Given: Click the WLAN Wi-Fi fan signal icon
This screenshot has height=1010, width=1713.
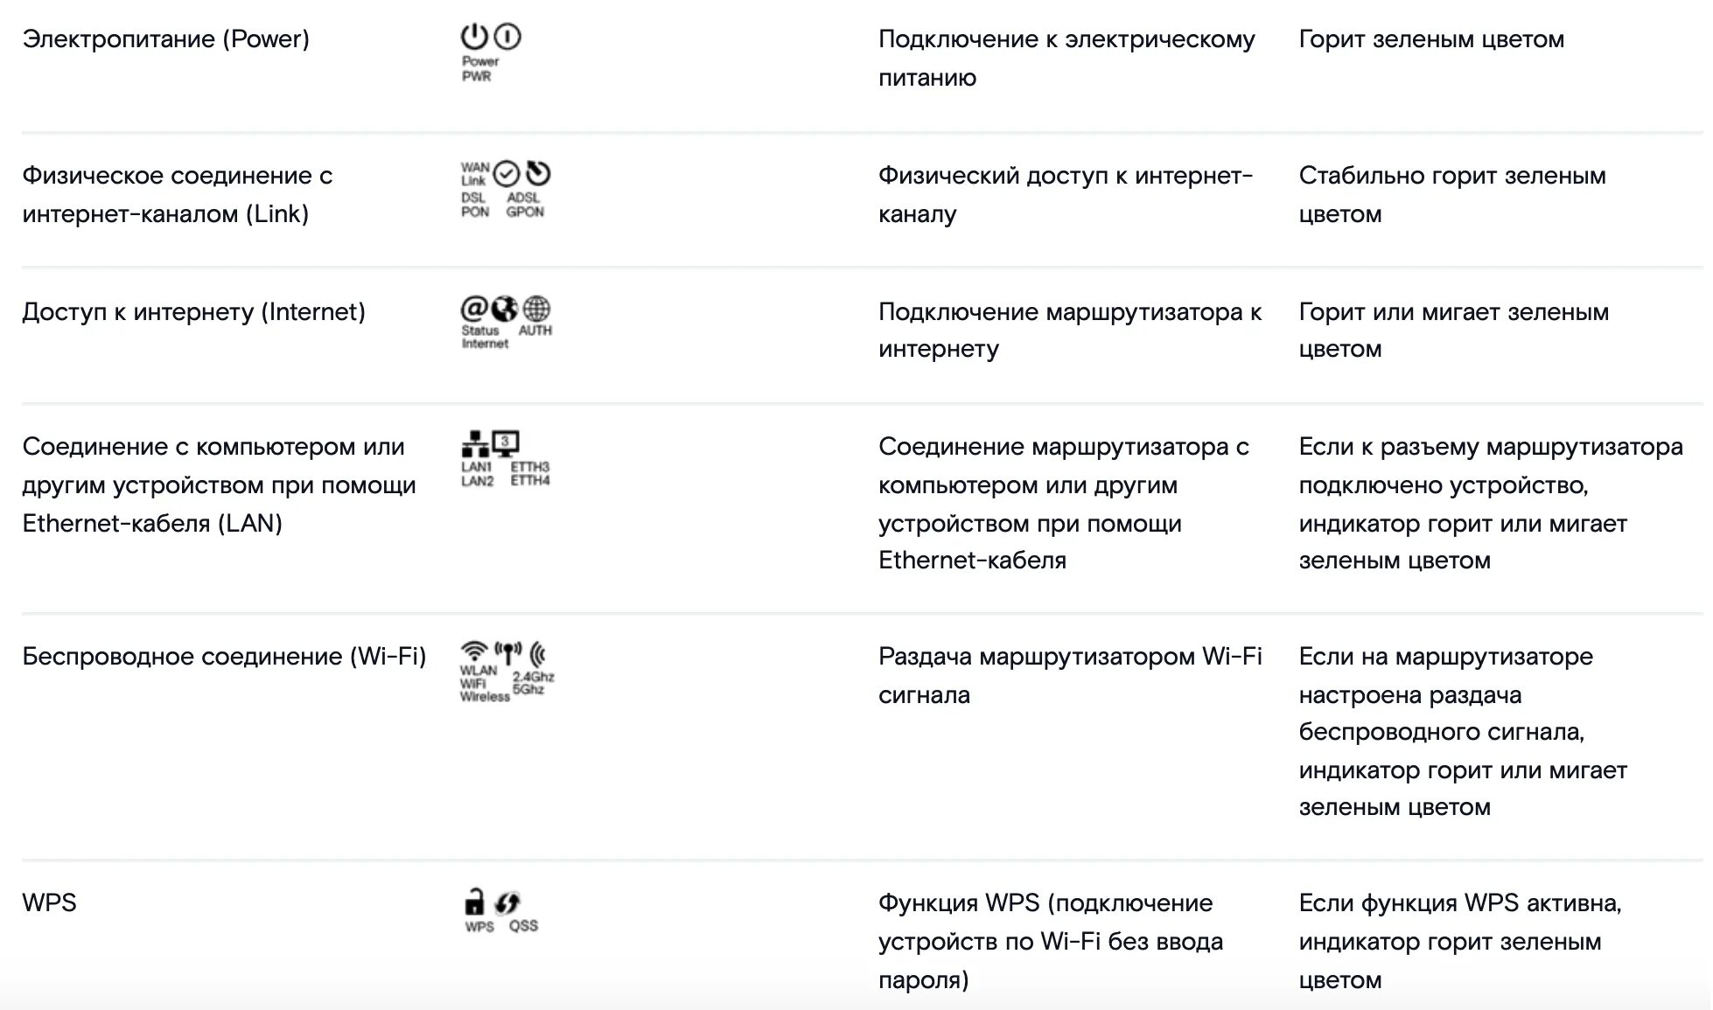Looking at the screenshot, I should [473, 652].
